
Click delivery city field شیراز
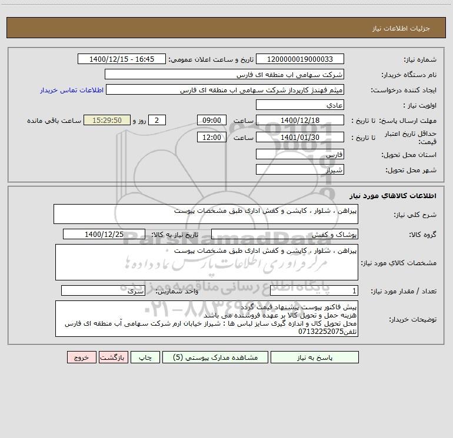click(x=300, y=169)
